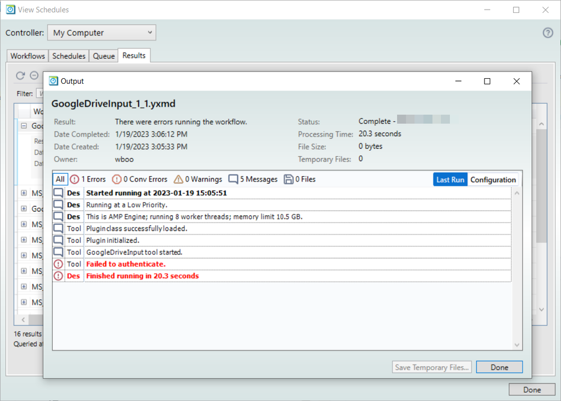Click error icon of Finished running row
Screen dimensions: 561x401
[x=58, y=276]
